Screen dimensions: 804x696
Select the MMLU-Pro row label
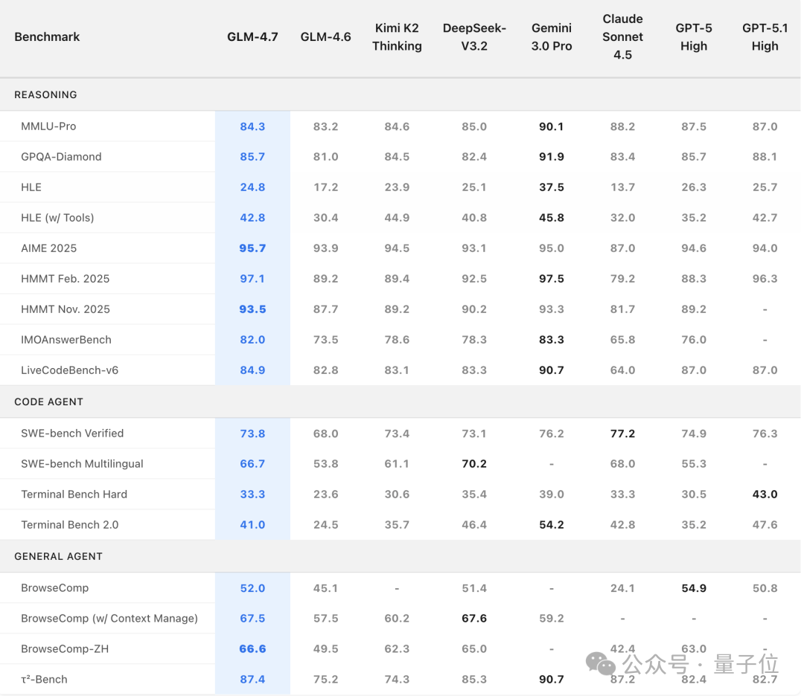tap(48, 126)
